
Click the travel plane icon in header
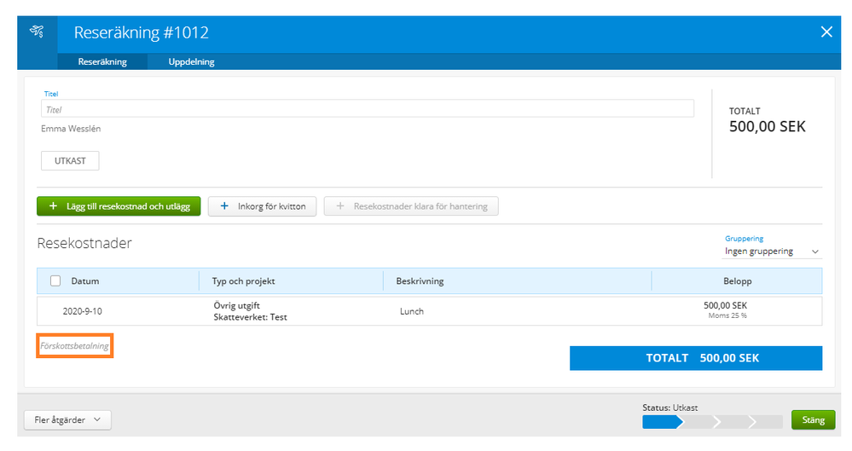point(36,32)
